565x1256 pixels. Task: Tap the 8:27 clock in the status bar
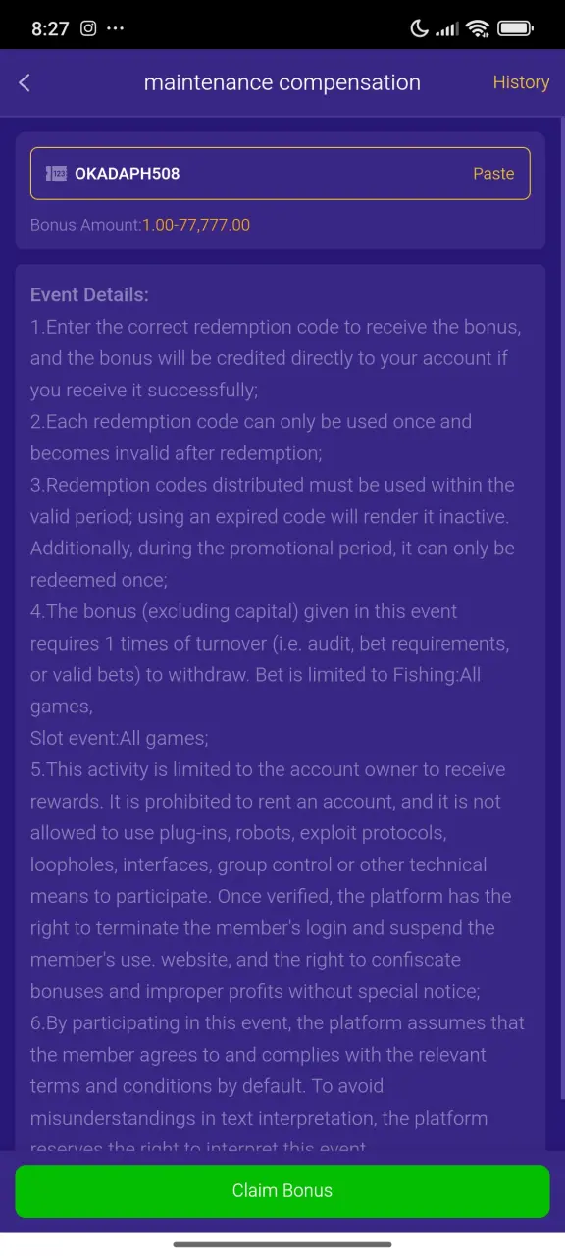pyautogui.click(x=50, y=28)
